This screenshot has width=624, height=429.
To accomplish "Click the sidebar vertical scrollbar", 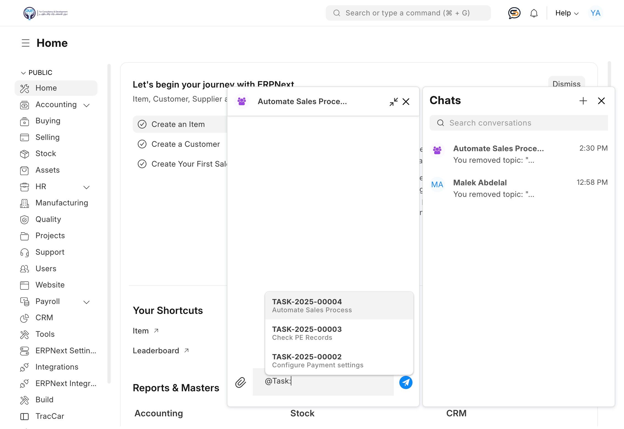I will (x=109, y=223).
